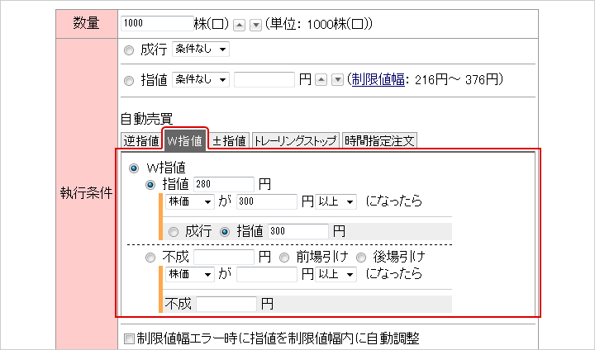Choose 成行 radio in the gray triggered-order row

click(174, 232)
